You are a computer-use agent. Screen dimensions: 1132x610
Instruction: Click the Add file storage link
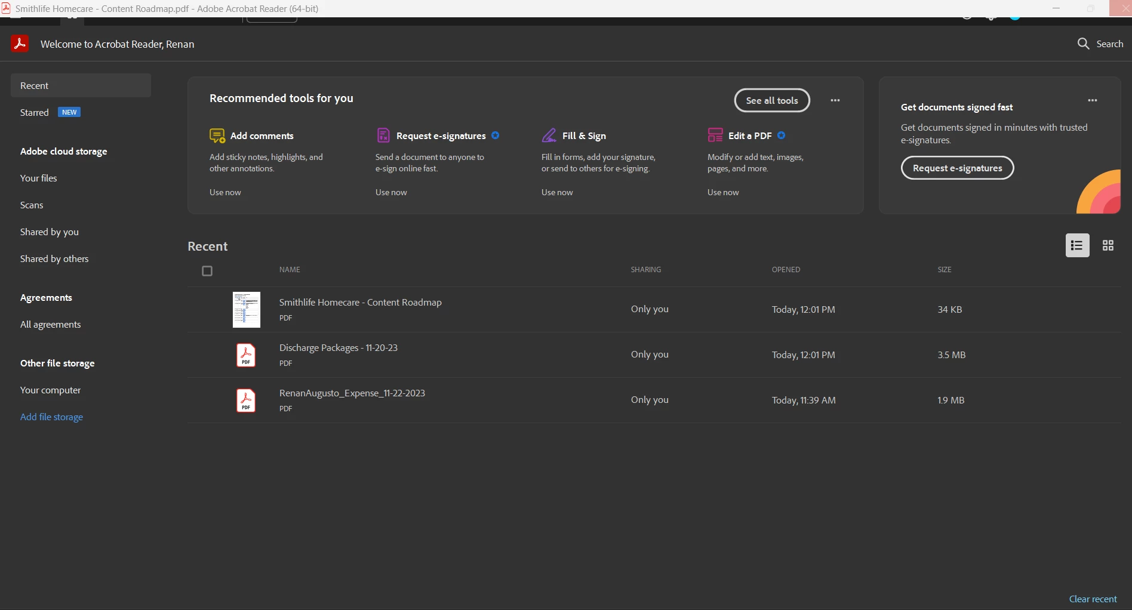click(x=52, y=417)
